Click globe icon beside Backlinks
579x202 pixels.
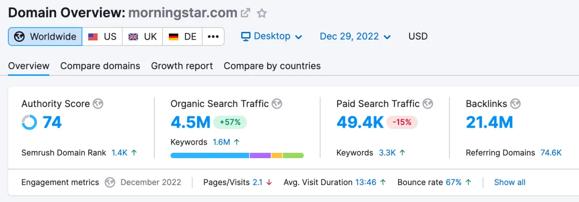click(x=515, y=104)
